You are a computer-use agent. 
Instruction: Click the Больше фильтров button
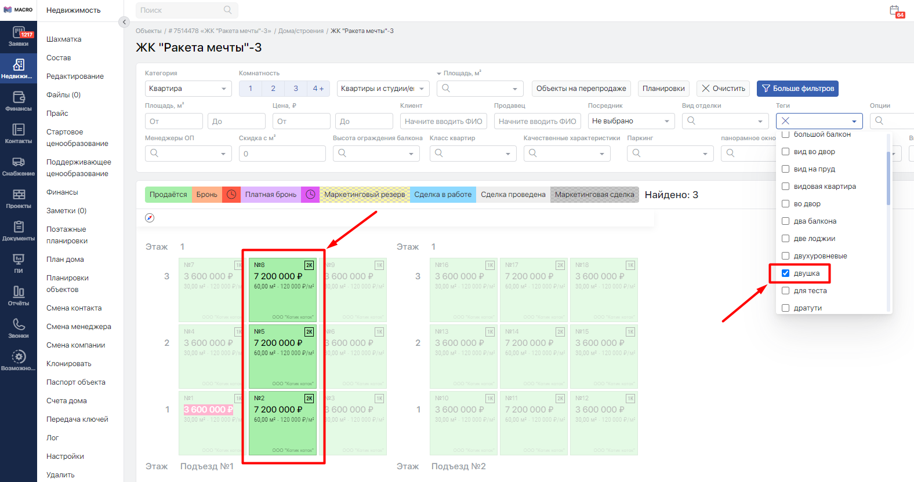(797, 89)
